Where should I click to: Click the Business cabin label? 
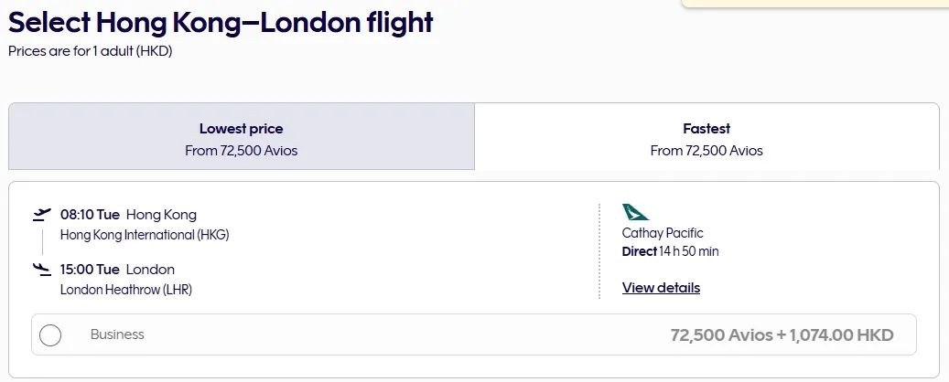(x=117, y=334)
